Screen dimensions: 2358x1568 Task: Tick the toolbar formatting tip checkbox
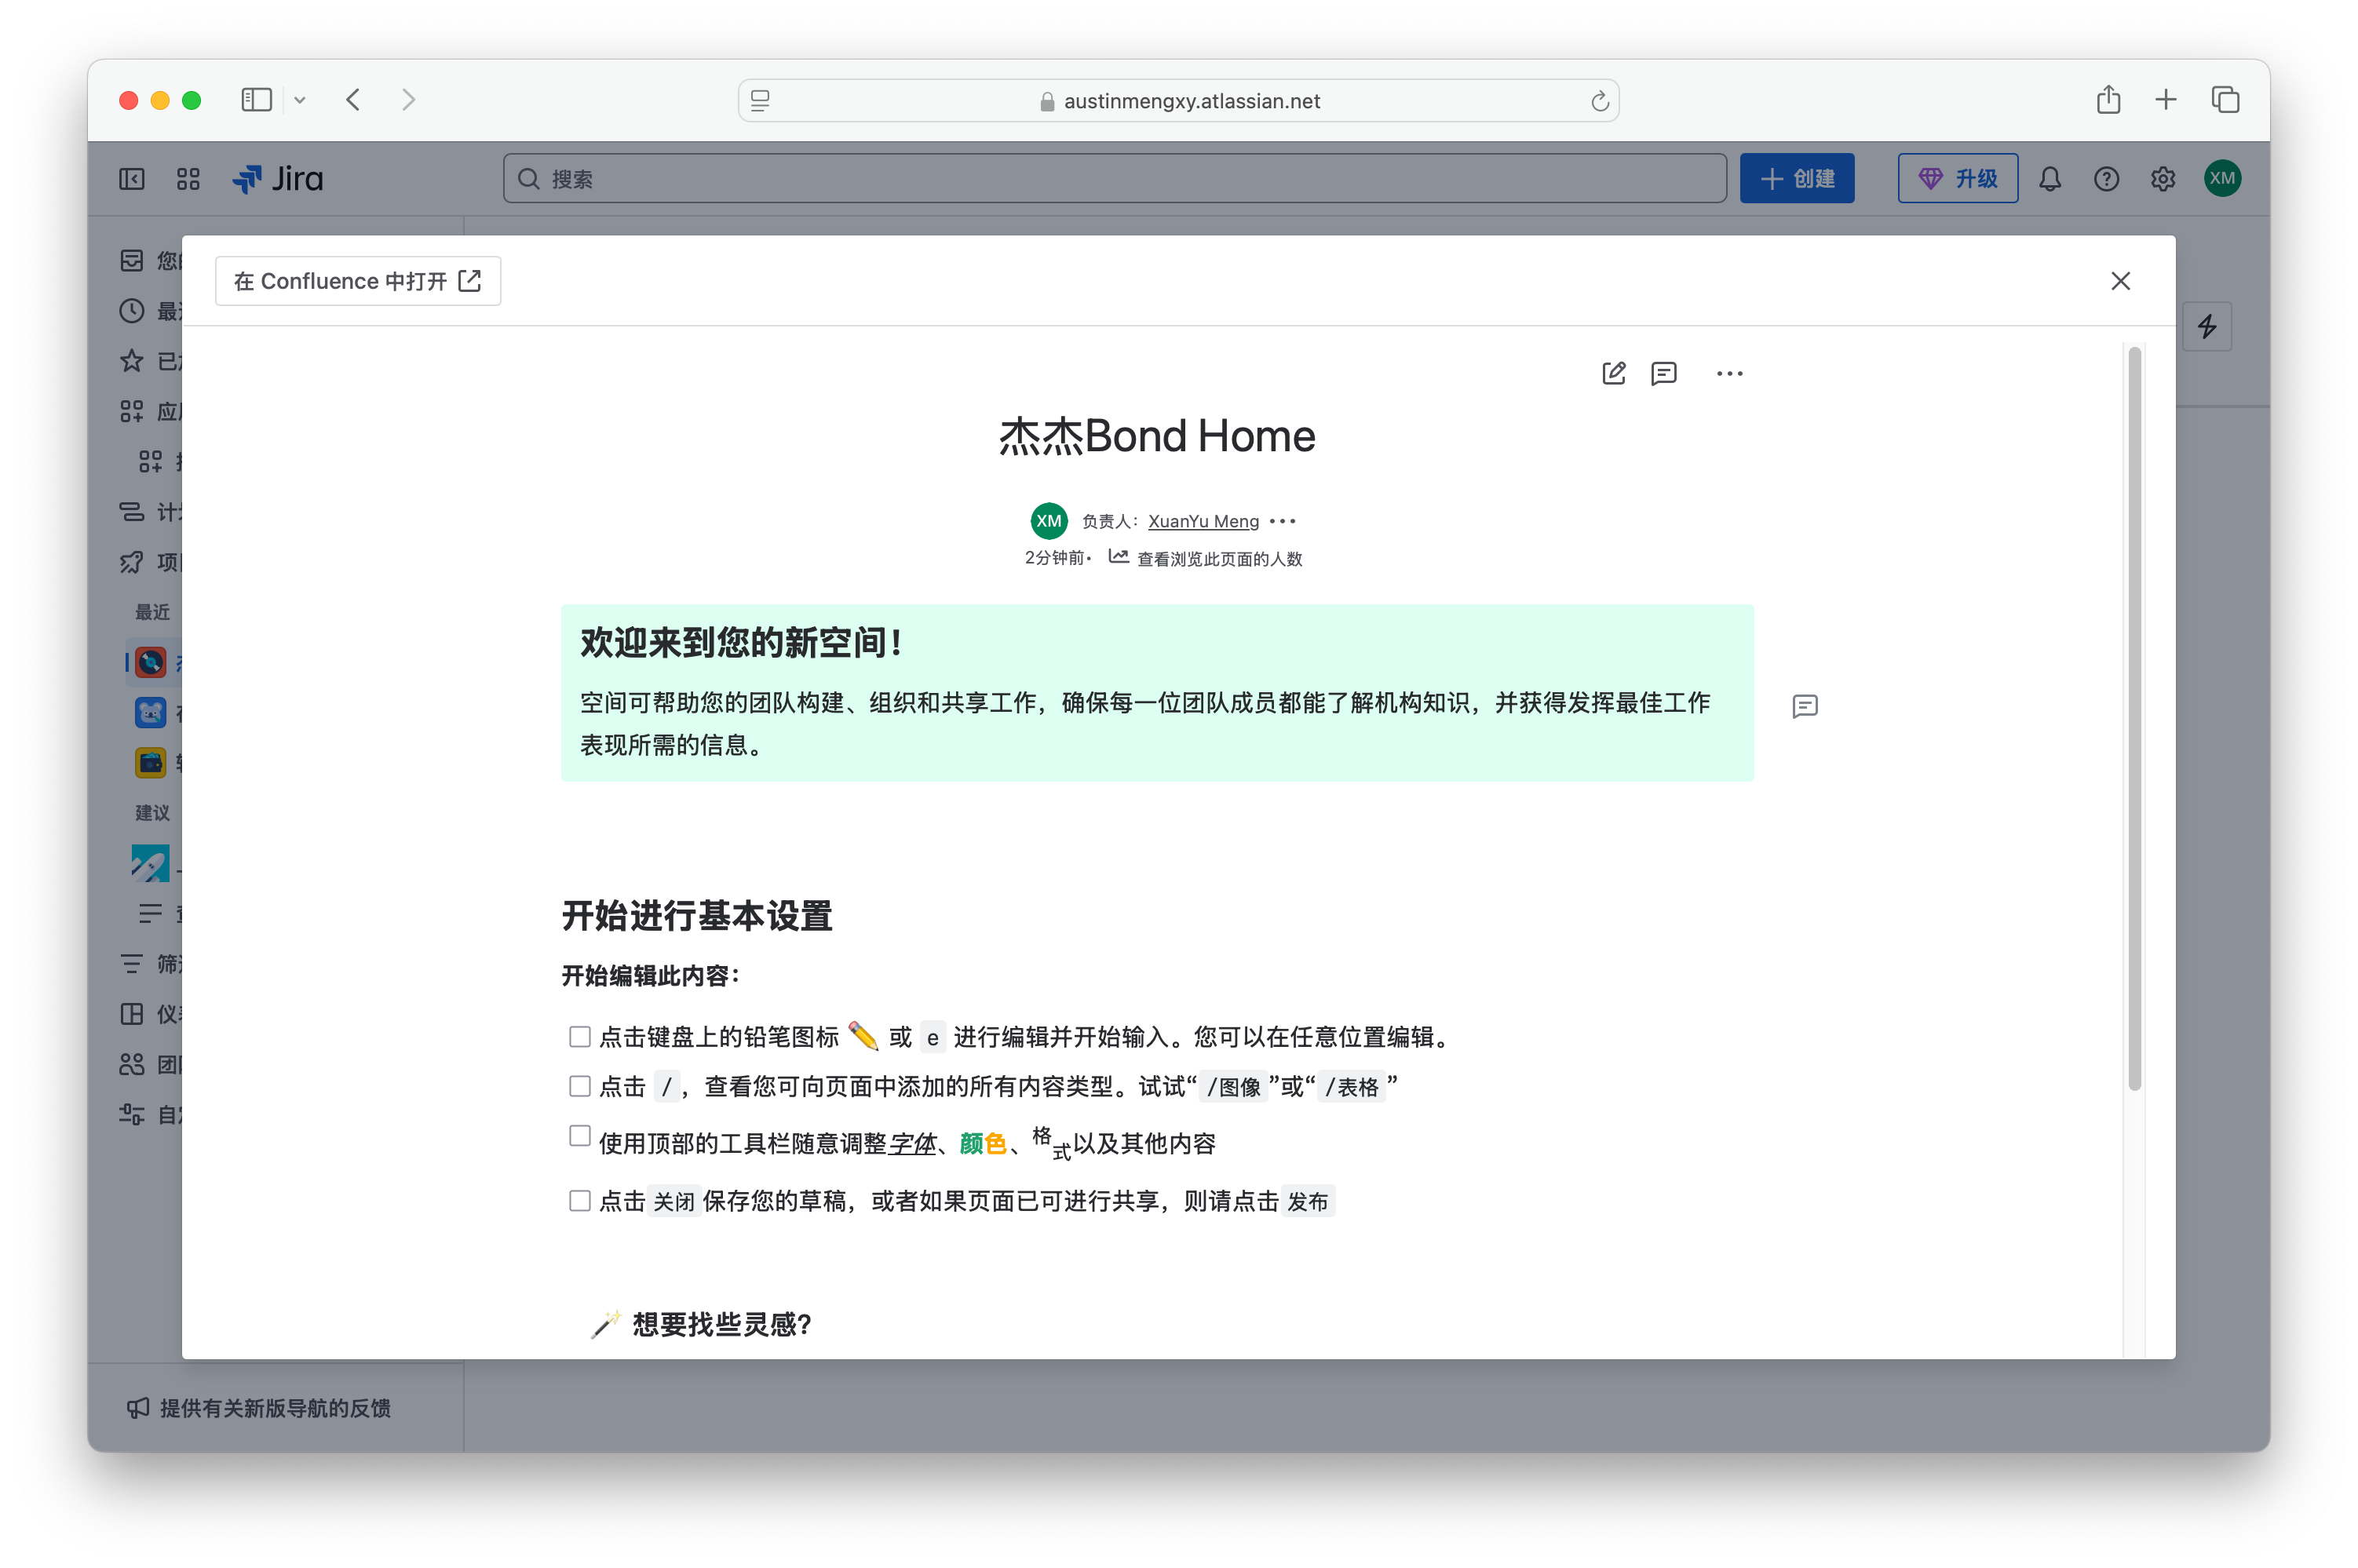click(580, 1135)
